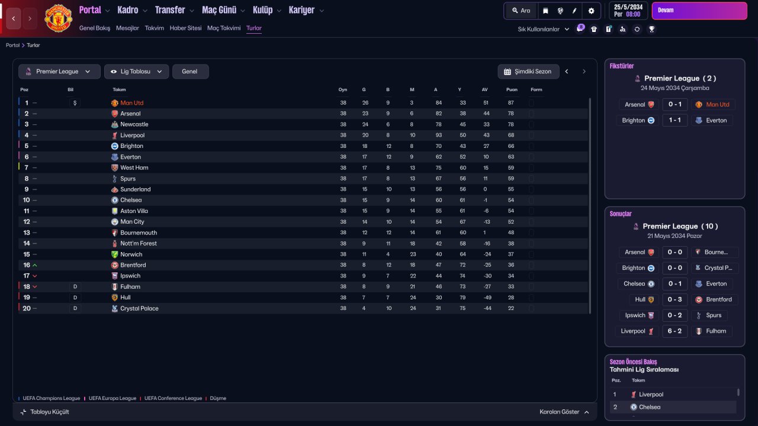Click the Newcastle badge in the league table
Screen dimensions: 758x426
point(115,124)
